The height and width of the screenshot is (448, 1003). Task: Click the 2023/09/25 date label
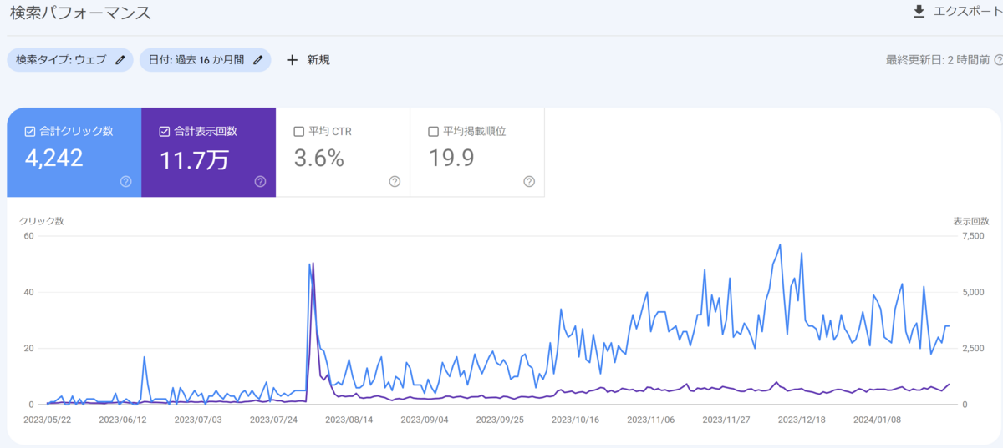[500, 420]
